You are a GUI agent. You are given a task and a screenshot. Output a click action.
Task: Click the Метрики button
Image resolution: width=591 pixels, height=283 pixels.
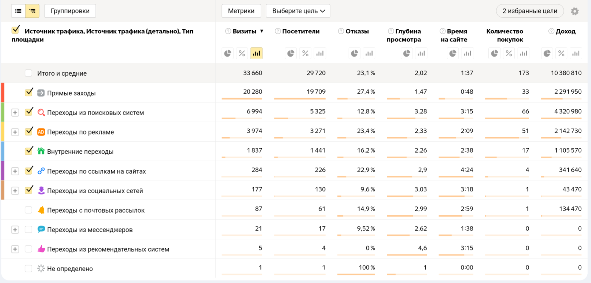click(x=241, y=11)
